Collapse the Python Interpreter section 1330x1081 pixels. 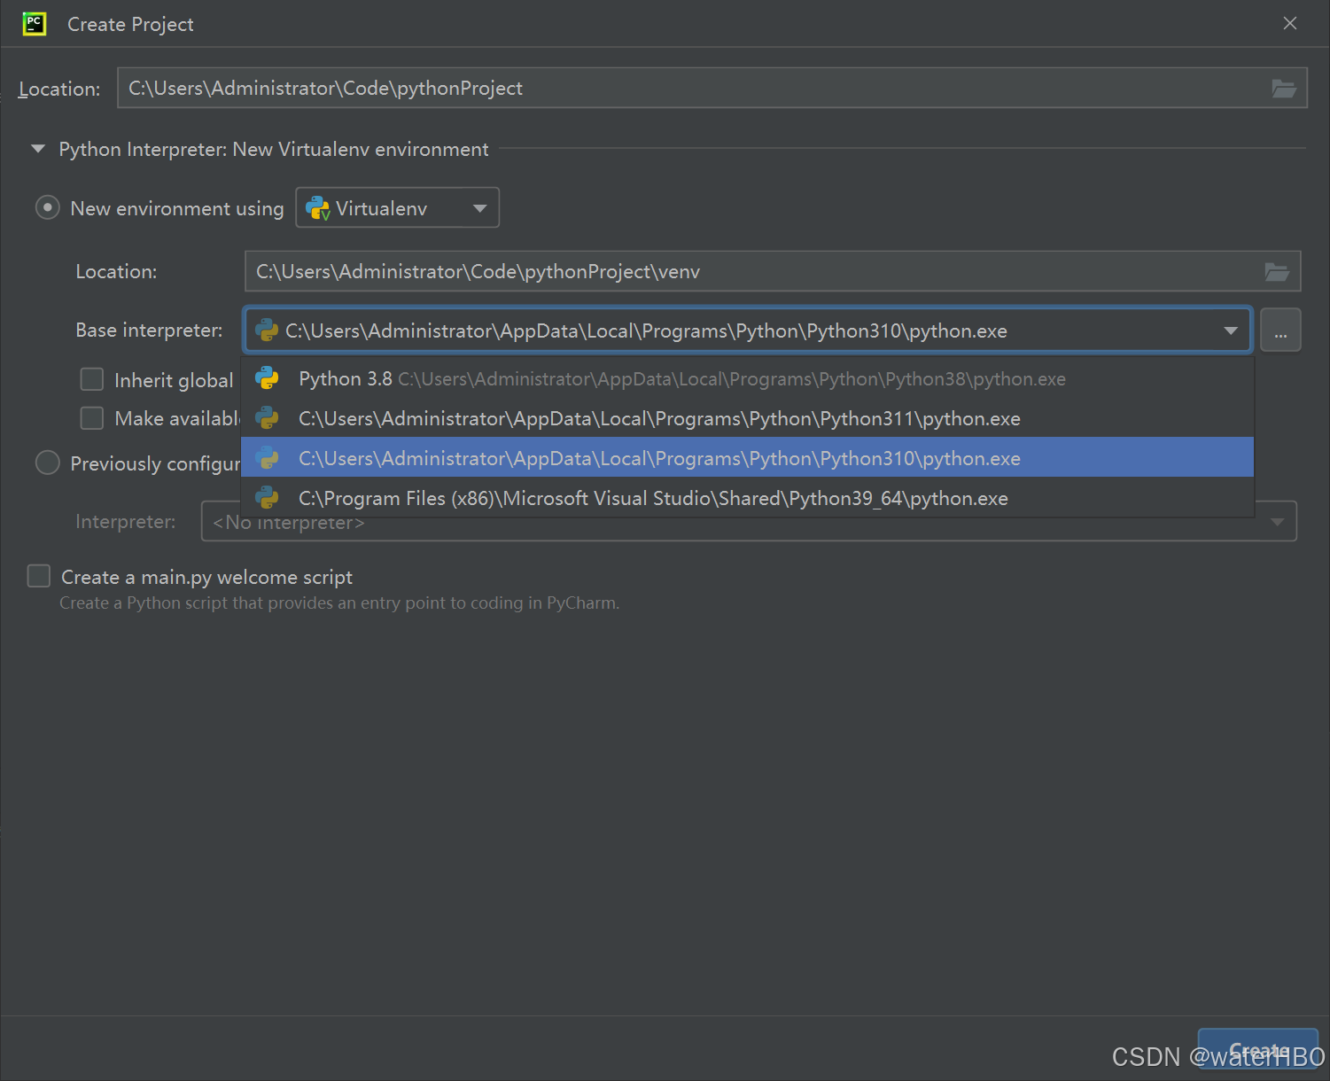coord(37,149)
